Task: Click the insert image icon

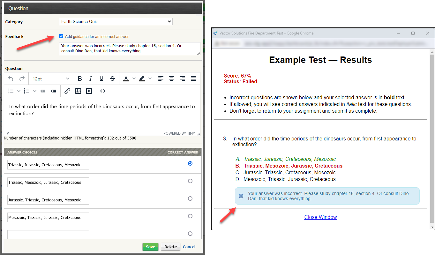Action: coord(78,91)
